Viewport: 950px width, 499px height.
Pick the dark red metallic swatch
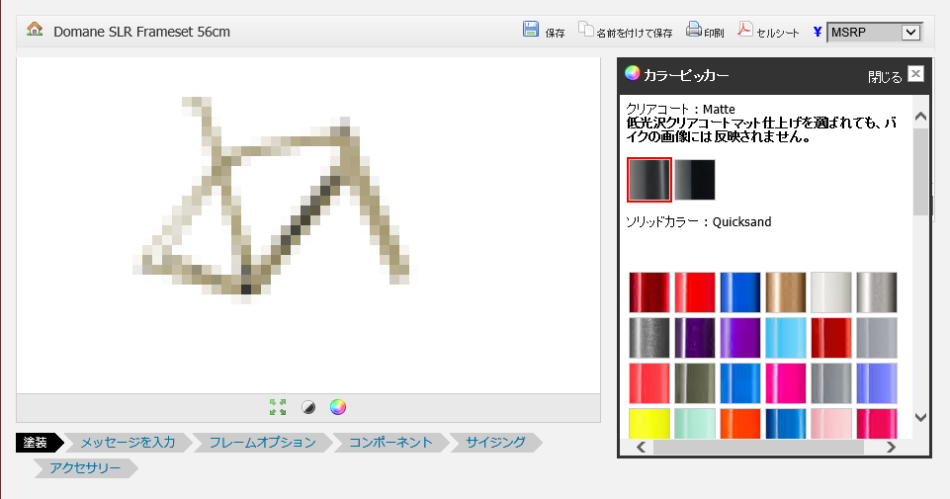click(x=649, y=292)
